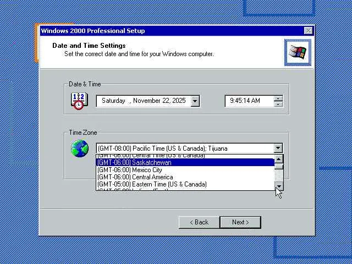This screenshot has width=352, height=264.
Task: Click the time zone list scrollbar thumb
Action: (x=279, y=167)
